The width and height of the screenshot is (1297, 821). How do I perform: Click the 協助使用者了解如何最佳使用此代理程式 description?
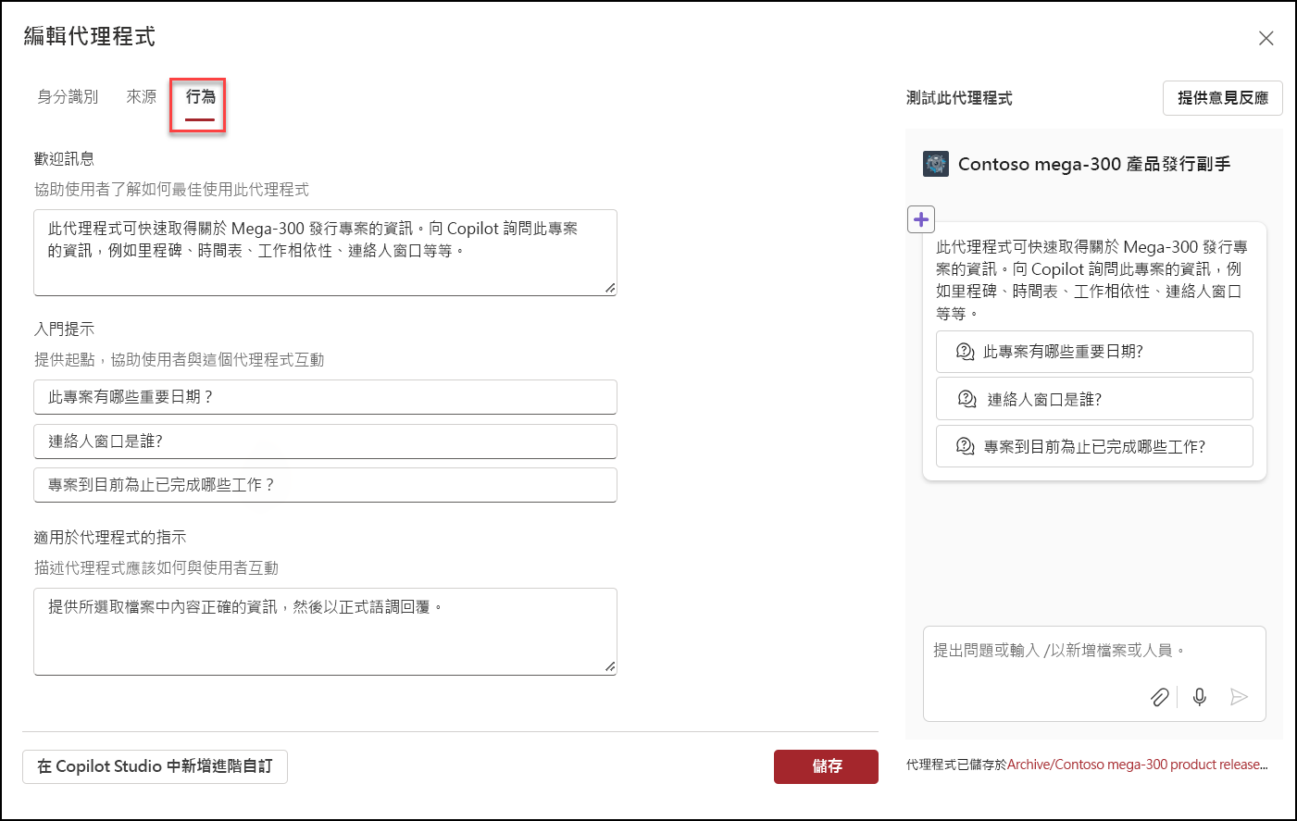[x=171, y=190]
